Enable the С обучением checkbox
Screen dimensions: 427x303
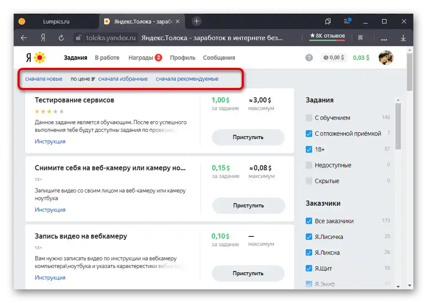click(309, 118)
